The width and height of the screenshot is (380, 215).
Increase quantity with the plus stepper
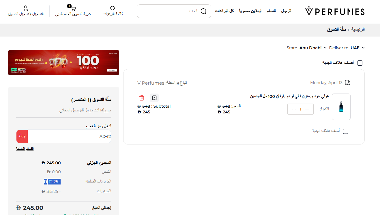(x=294, y=109)
